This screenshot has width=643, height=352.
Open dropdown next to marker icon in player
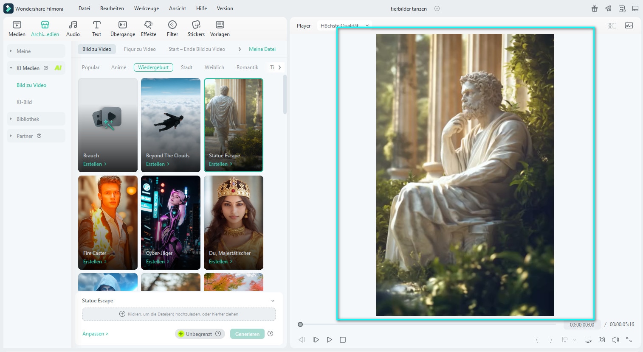[x=575, y=340]
